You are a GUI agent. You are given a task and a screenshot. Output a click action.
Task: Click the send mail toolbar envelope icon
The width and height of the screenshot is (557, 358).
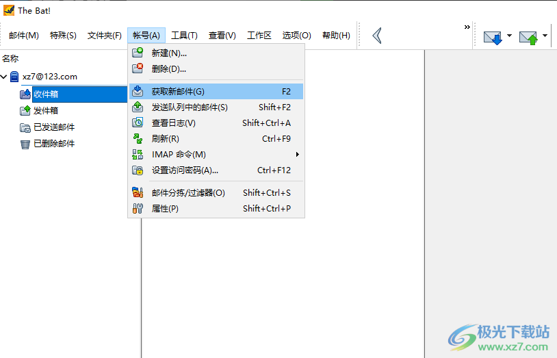[x=528, y=38]
